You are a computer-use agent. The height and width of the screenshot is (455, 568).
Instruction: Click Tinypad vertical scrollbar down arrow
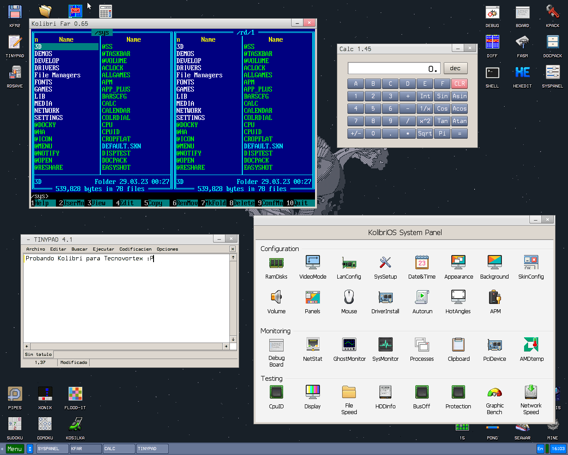[x=233, y=339]
